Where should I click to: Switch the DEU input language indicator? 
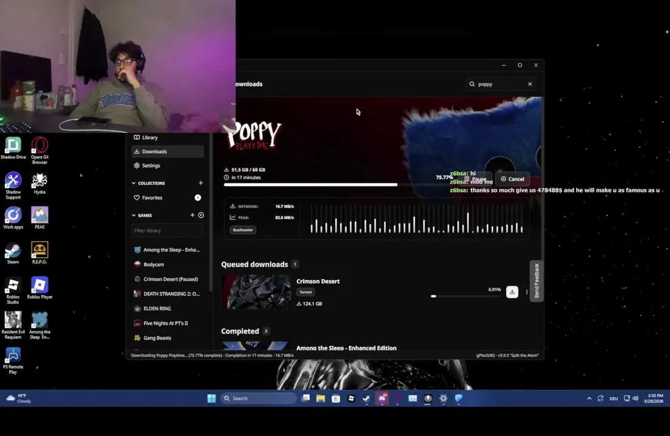point(614,398)
